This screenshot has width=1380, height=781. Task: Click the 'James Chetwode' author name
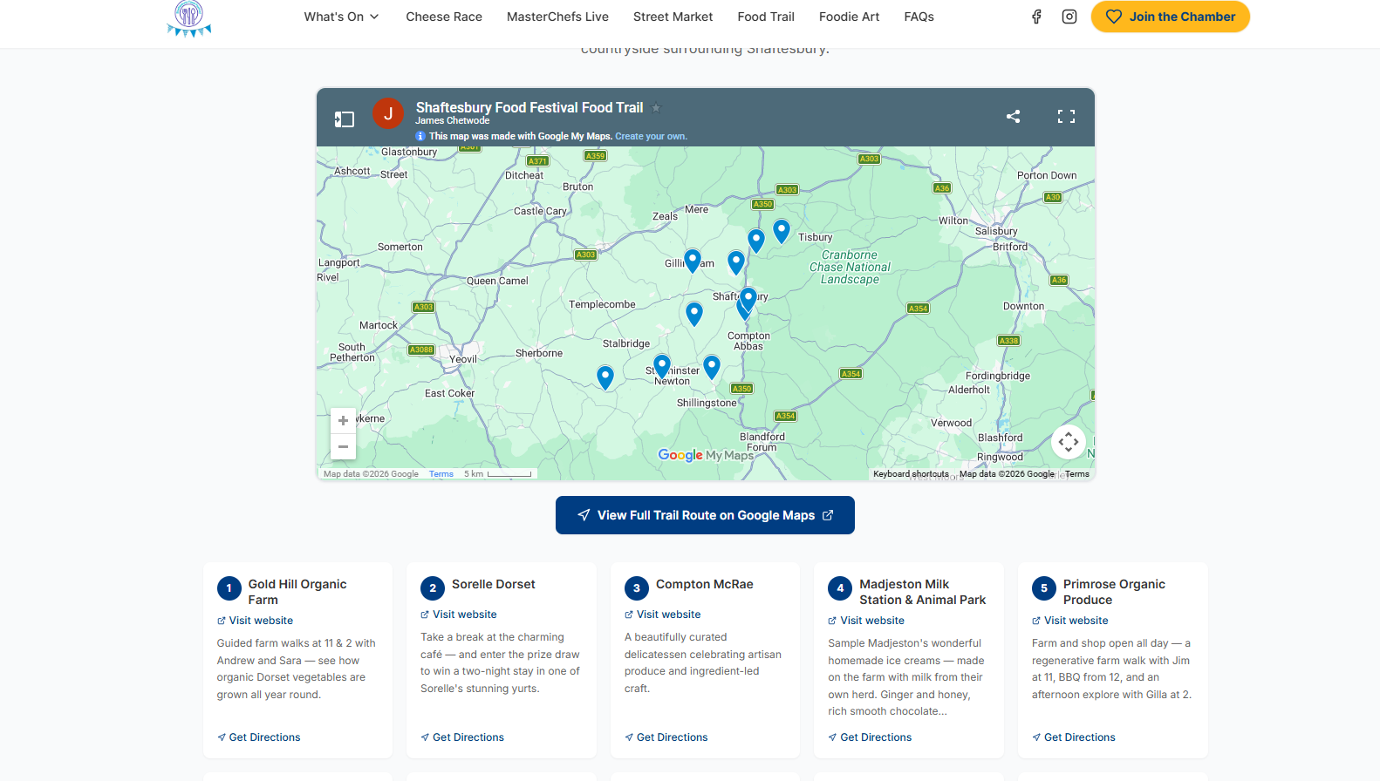coord(453,121)
